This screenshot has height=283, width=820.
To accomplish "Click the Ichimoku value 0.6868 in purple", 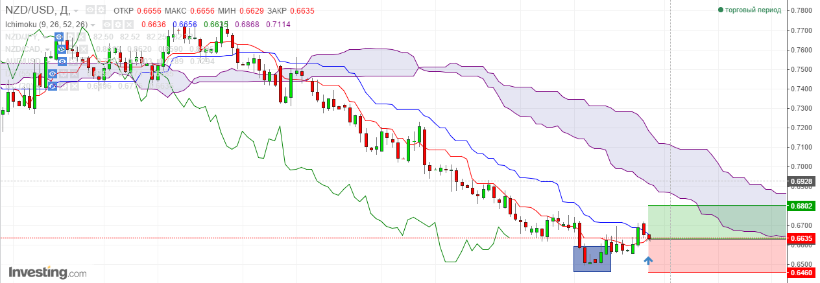I will tap(247, 25).
